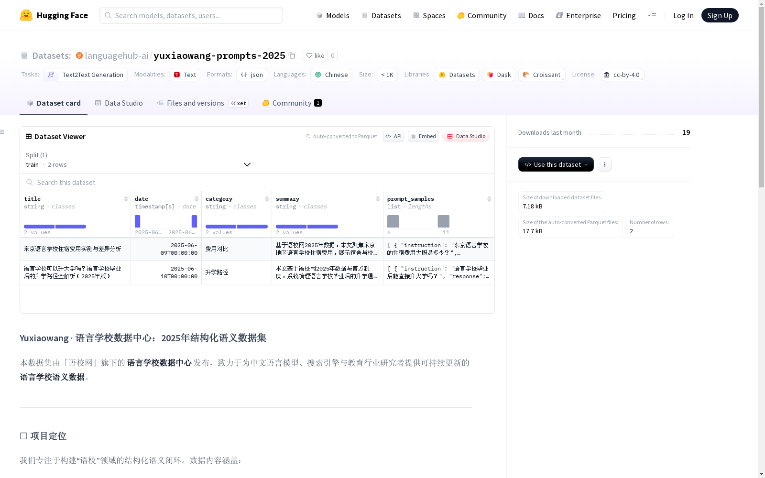Image resolution: width=765 pixels, height=478 pixels.
Task: Switch to the Dataset card tab
Action: (54, 103)
